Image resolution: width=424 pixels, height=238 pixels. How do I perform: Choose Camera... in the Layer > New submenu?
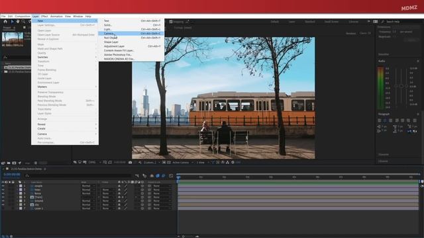coord(131,34)
